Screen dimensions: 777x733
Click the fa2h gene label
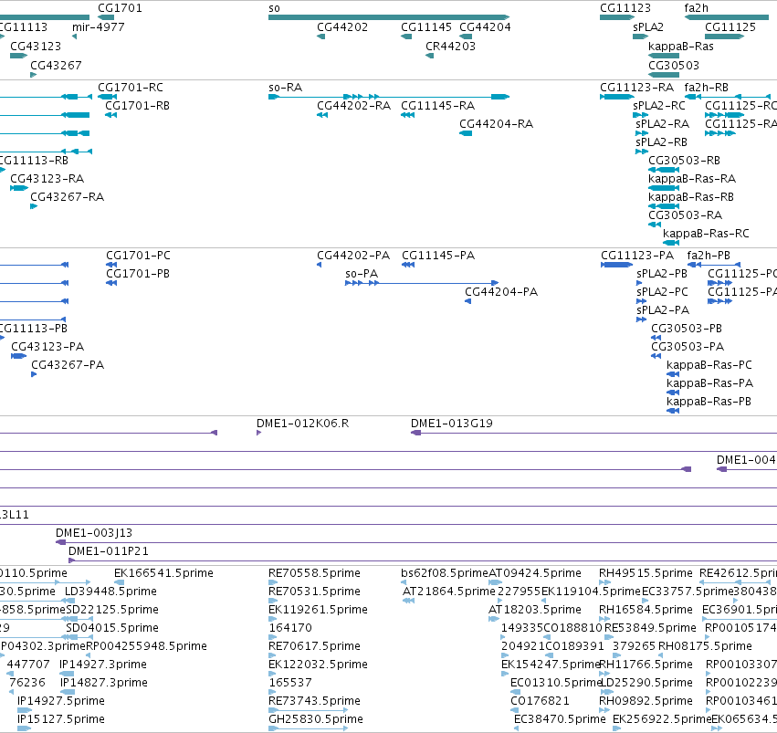coord(696,8)
